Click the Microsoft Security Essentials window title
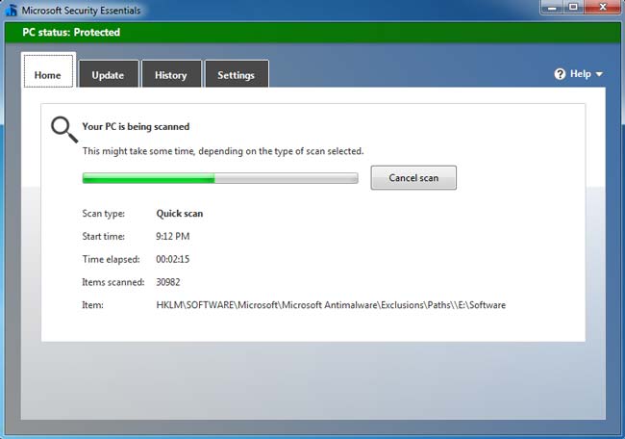The height and width of the screenshot is (439, 625). [81, 11]
